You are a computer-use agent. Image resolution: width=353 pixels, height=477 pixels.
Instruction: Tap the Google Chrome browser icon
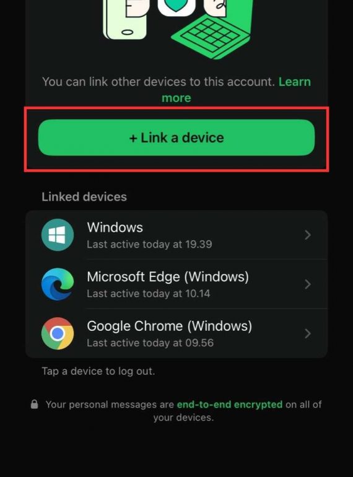point(58,333)
